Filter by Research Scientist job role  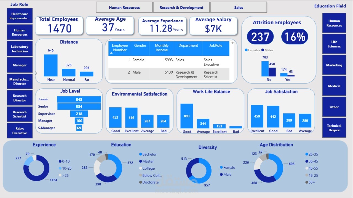click(x=20, y=114)
